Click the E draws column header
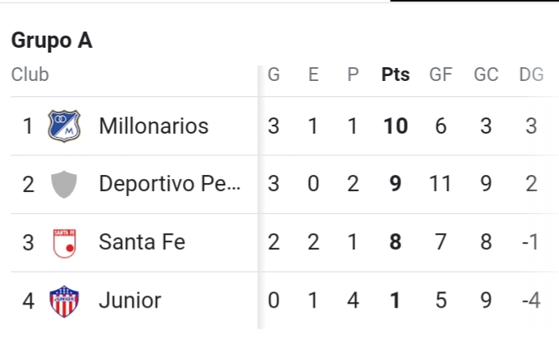559x345 pixels. [314, 75]
